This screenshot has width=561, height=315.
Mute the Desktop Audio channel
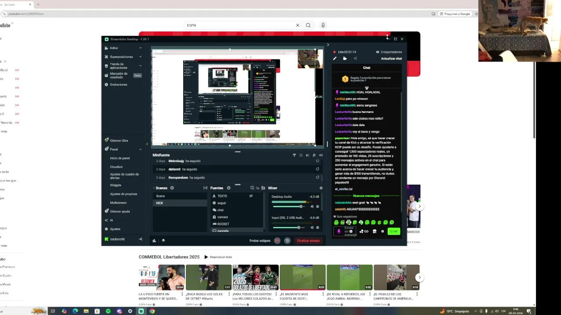[312, 206]
